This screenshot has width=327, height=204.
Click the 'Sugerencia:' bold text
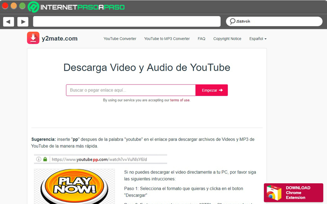[43, 139]
